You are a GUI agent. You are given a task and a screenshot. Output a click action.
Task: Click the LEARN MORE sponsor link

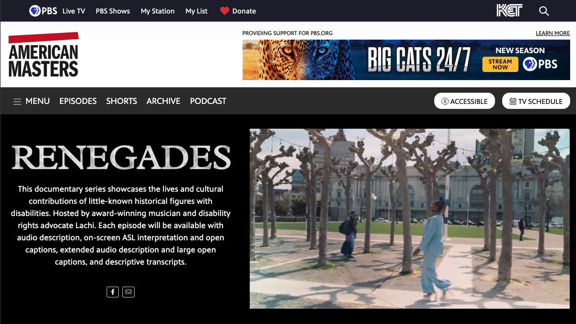coord(553,33)
